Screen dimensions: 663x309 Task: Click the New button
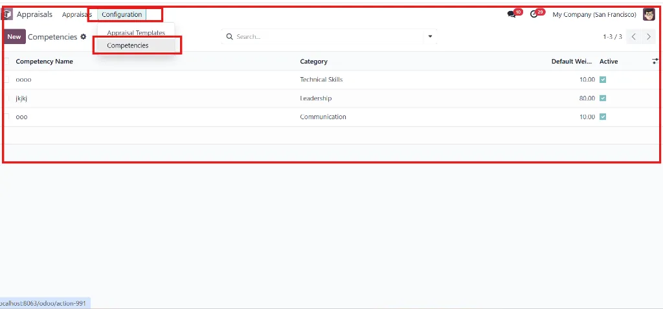(x=14, y=37)
